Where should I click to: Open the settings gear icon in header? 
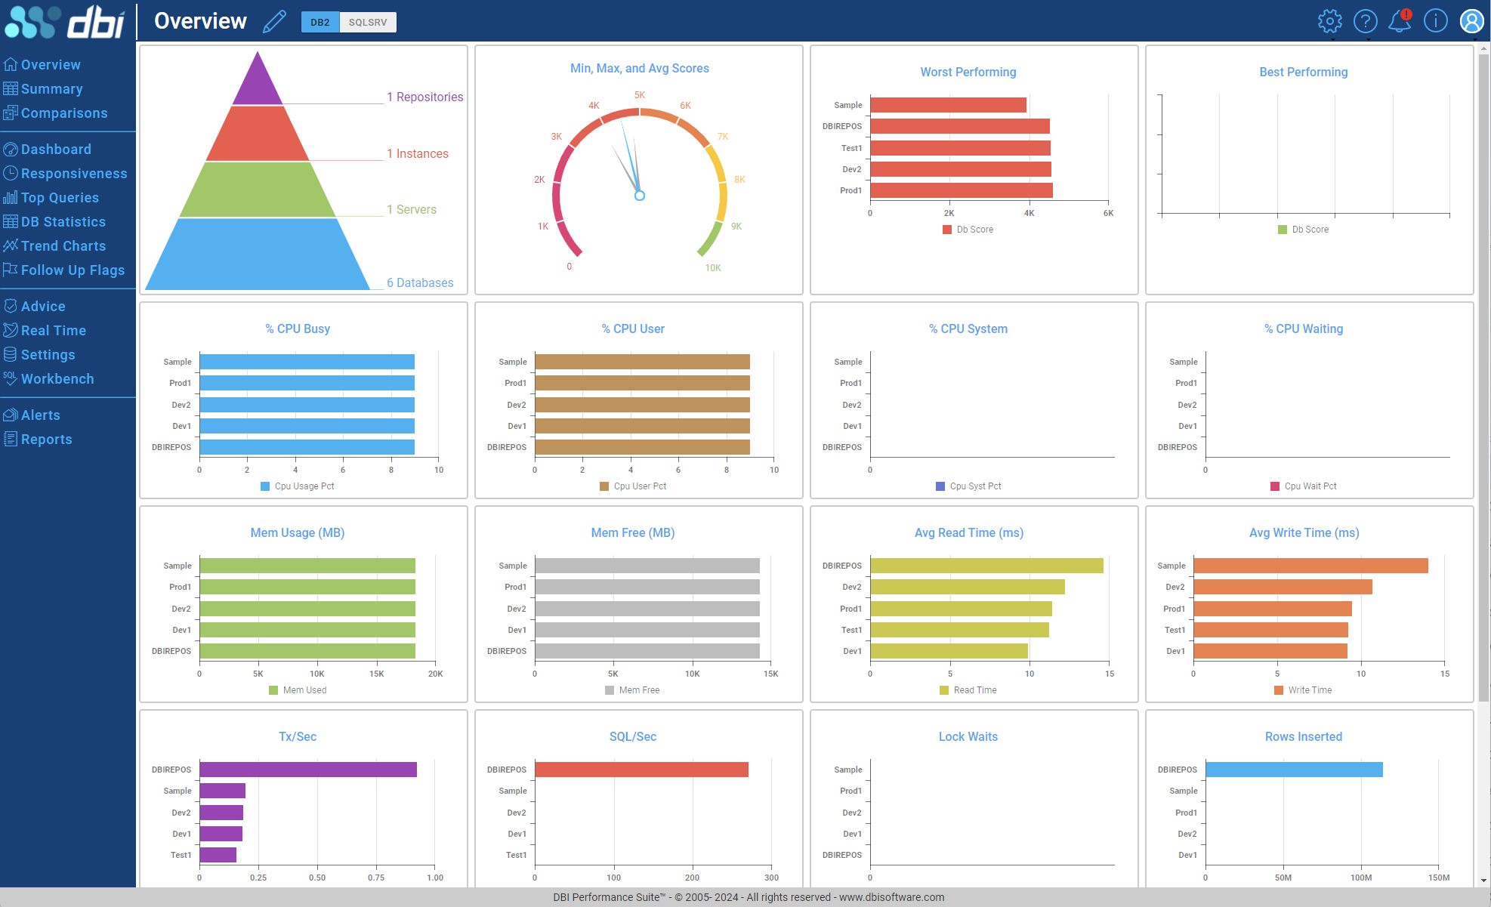[1329, 21]
